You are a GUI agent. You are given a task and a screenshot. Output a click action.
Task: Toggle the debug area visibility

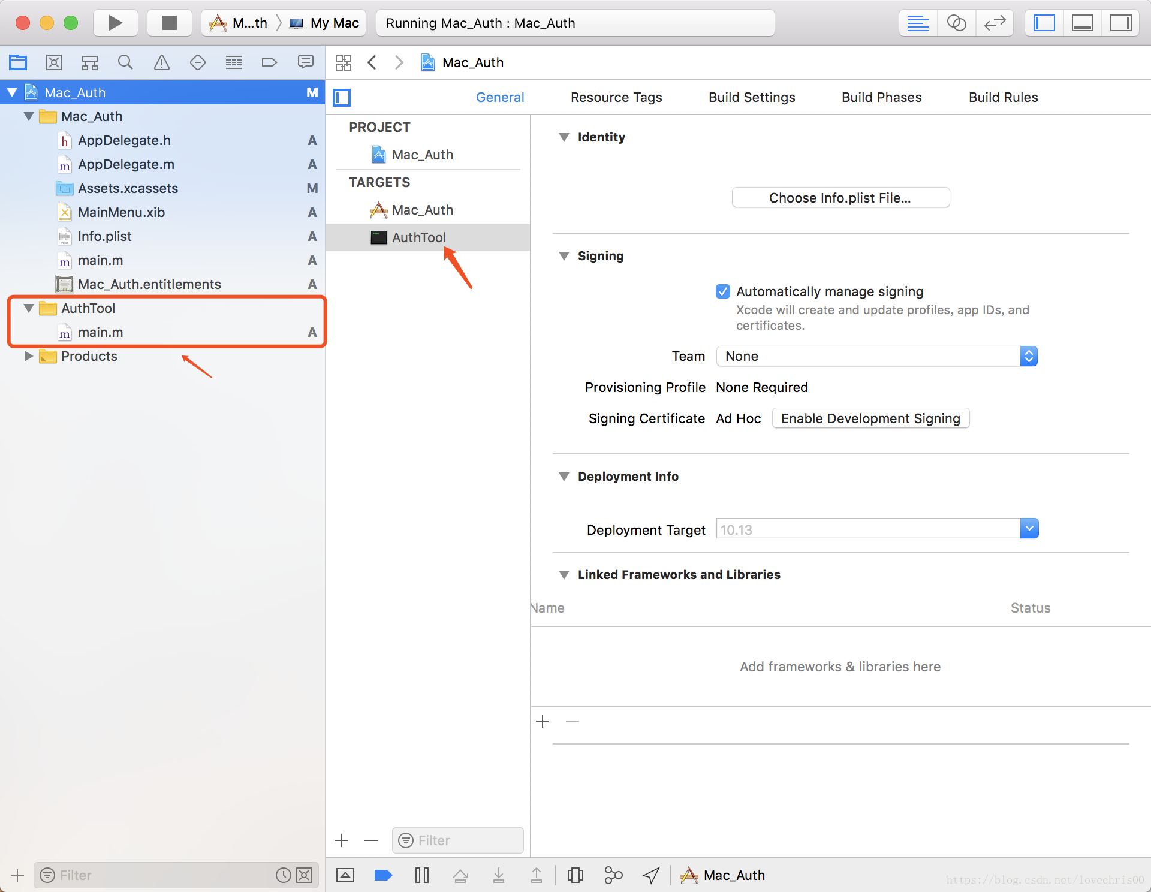click(x=1082, y=23)
